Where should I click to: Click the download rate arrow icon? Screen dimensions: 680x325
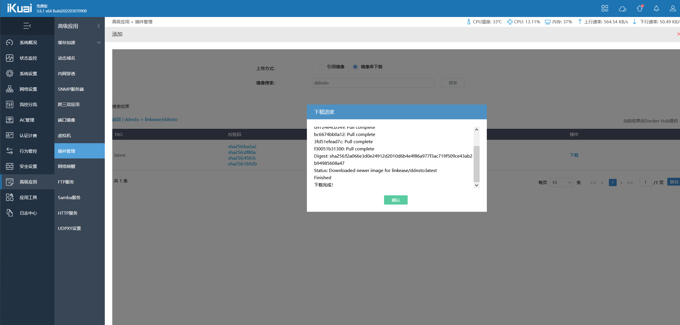pos(634,22)
